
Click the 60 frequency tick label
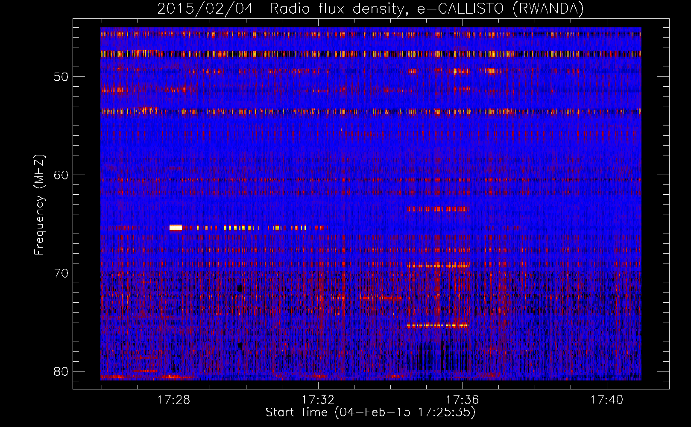(x=61, y=175)
